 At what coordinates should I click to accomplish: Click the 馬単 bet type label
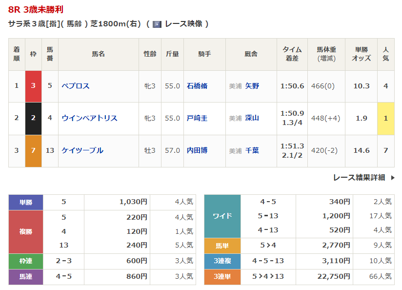tap(222, 246)
